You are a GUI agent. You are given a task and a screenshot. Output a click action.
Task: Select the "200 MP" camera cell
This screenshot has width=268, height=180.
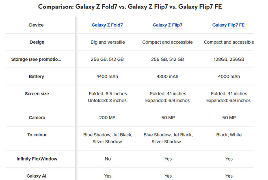coord(108,118)
